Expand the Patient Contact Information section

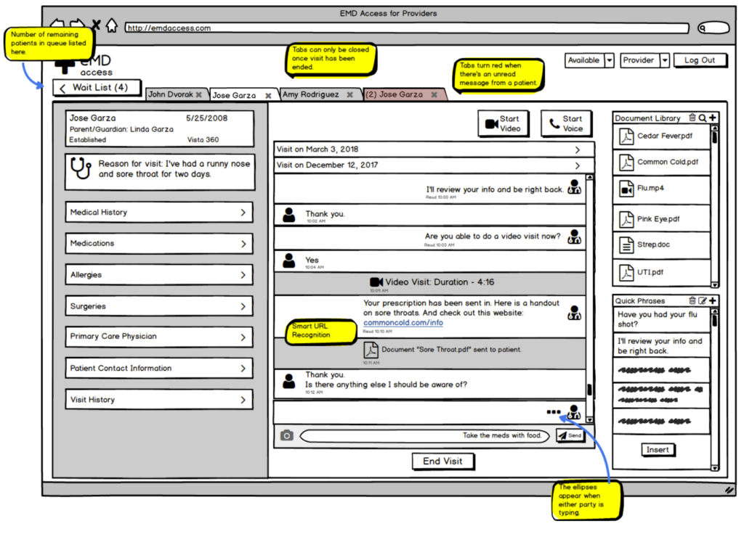coord(159,368)
